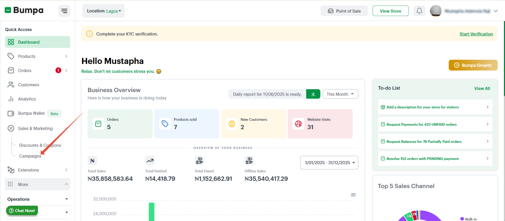Image resolution: width=505 pixels, height=221 pixels.
Task: Collapse the More section
Action: click(38, 184)
